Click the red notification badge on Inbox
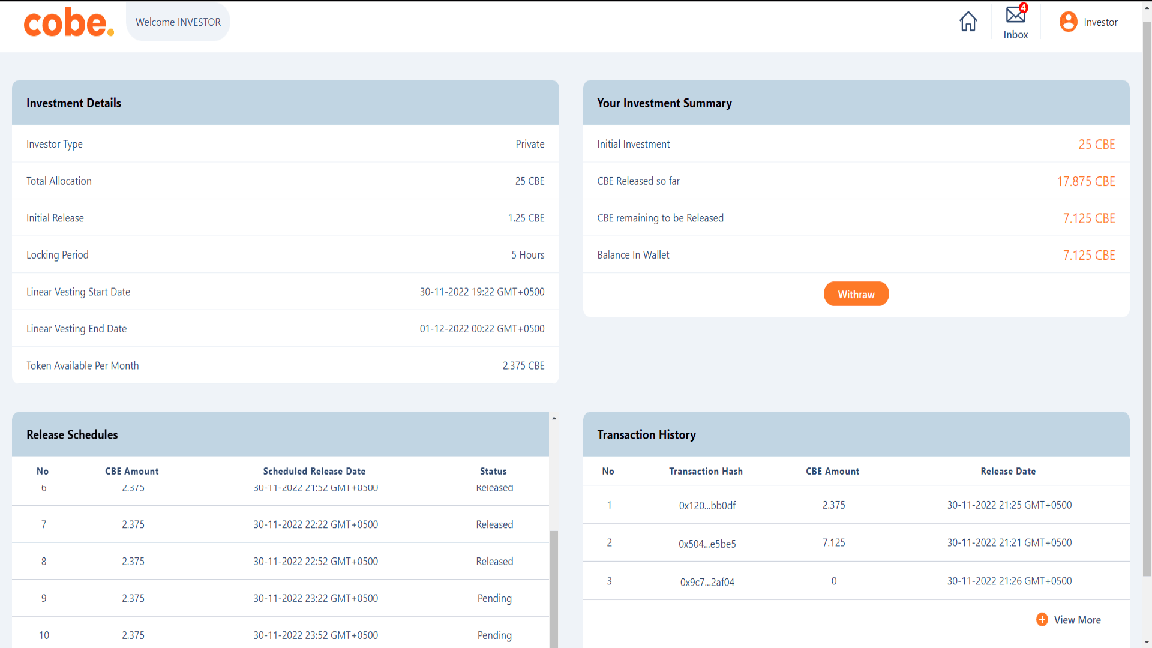Image resolution: width=1152 pixels, height=648 pixels. (1024, 8)
